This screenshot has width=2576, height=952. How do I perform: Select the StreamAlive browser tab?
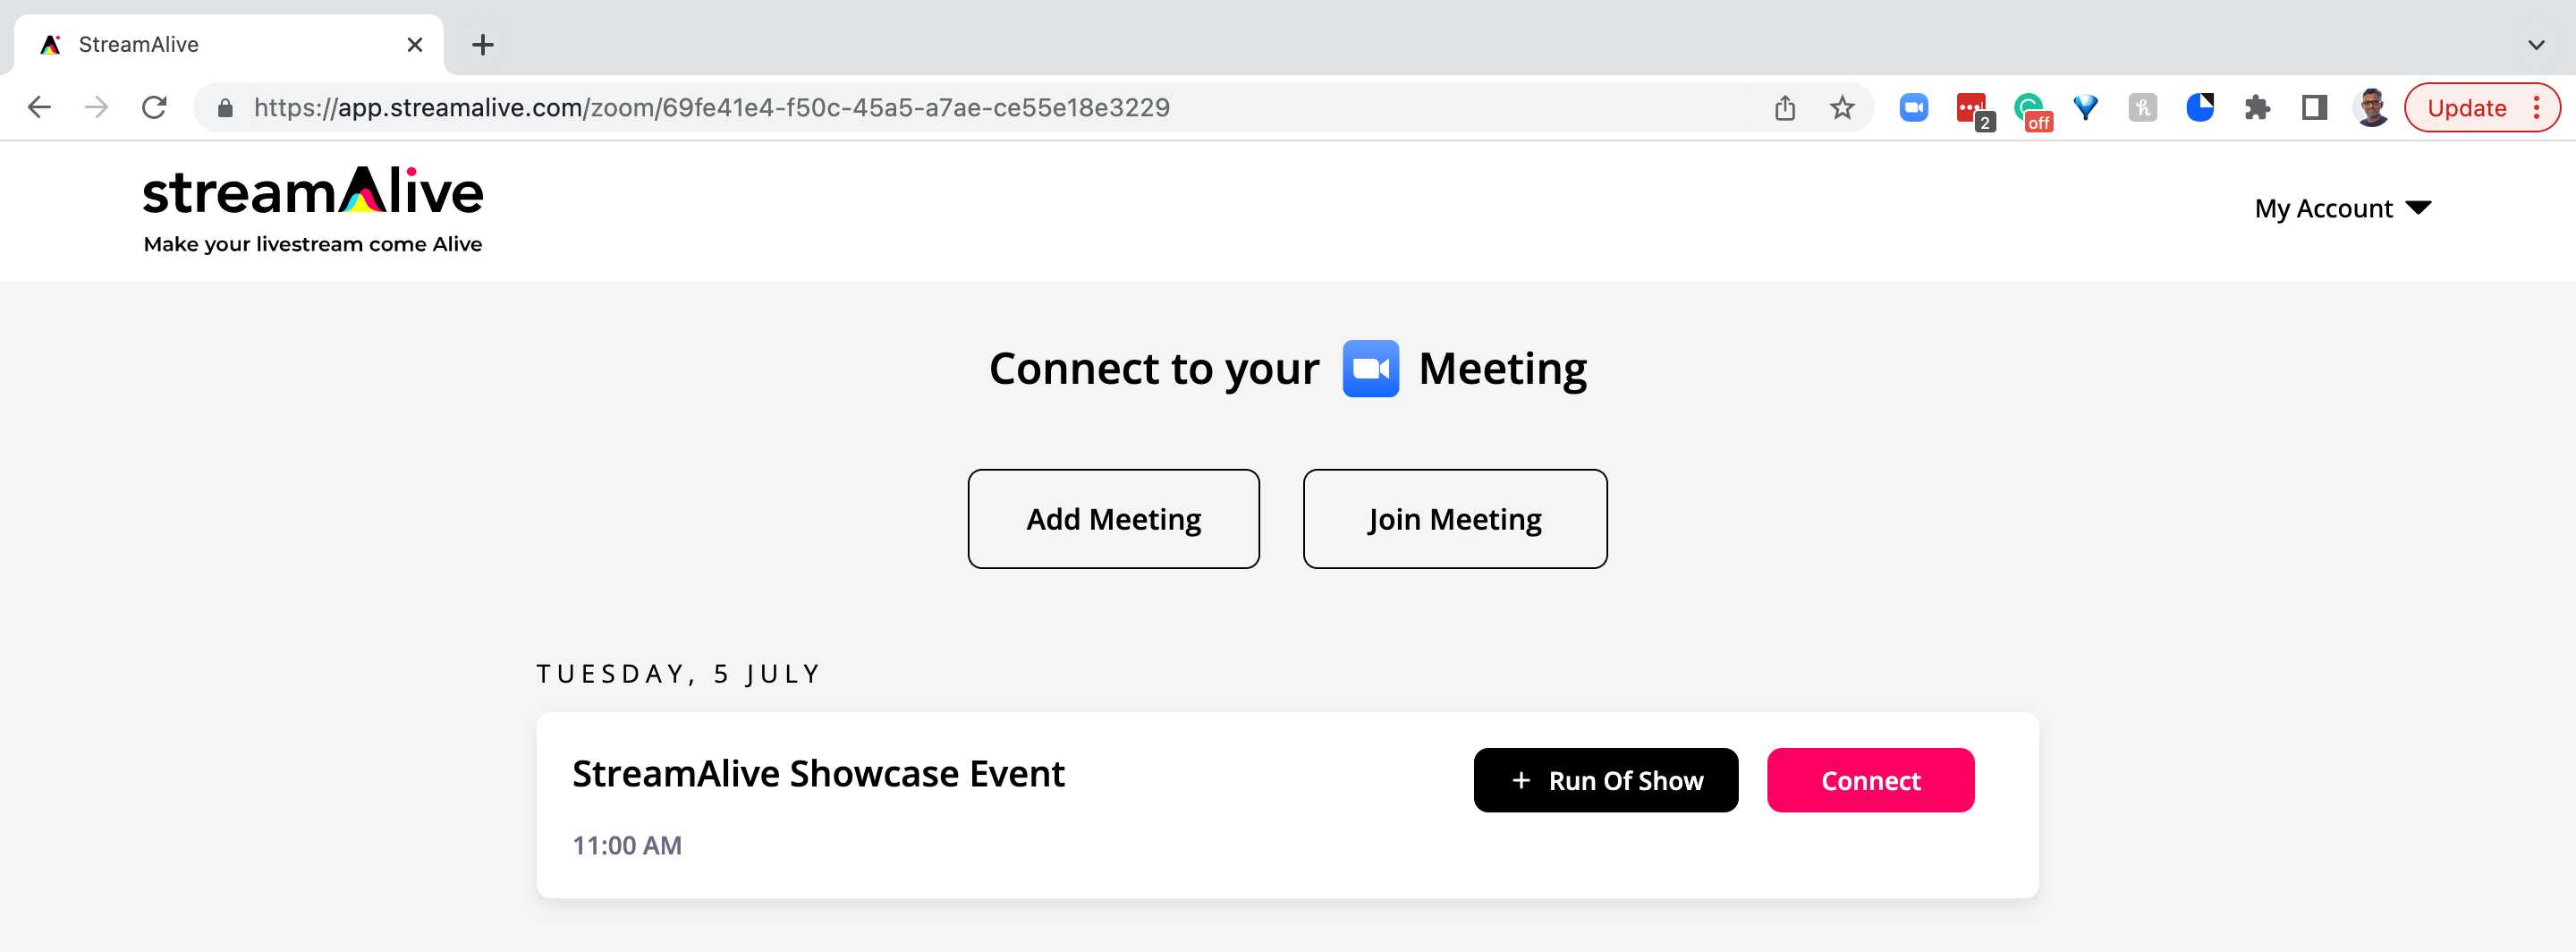pyautogui.click(x=228, y=44)
